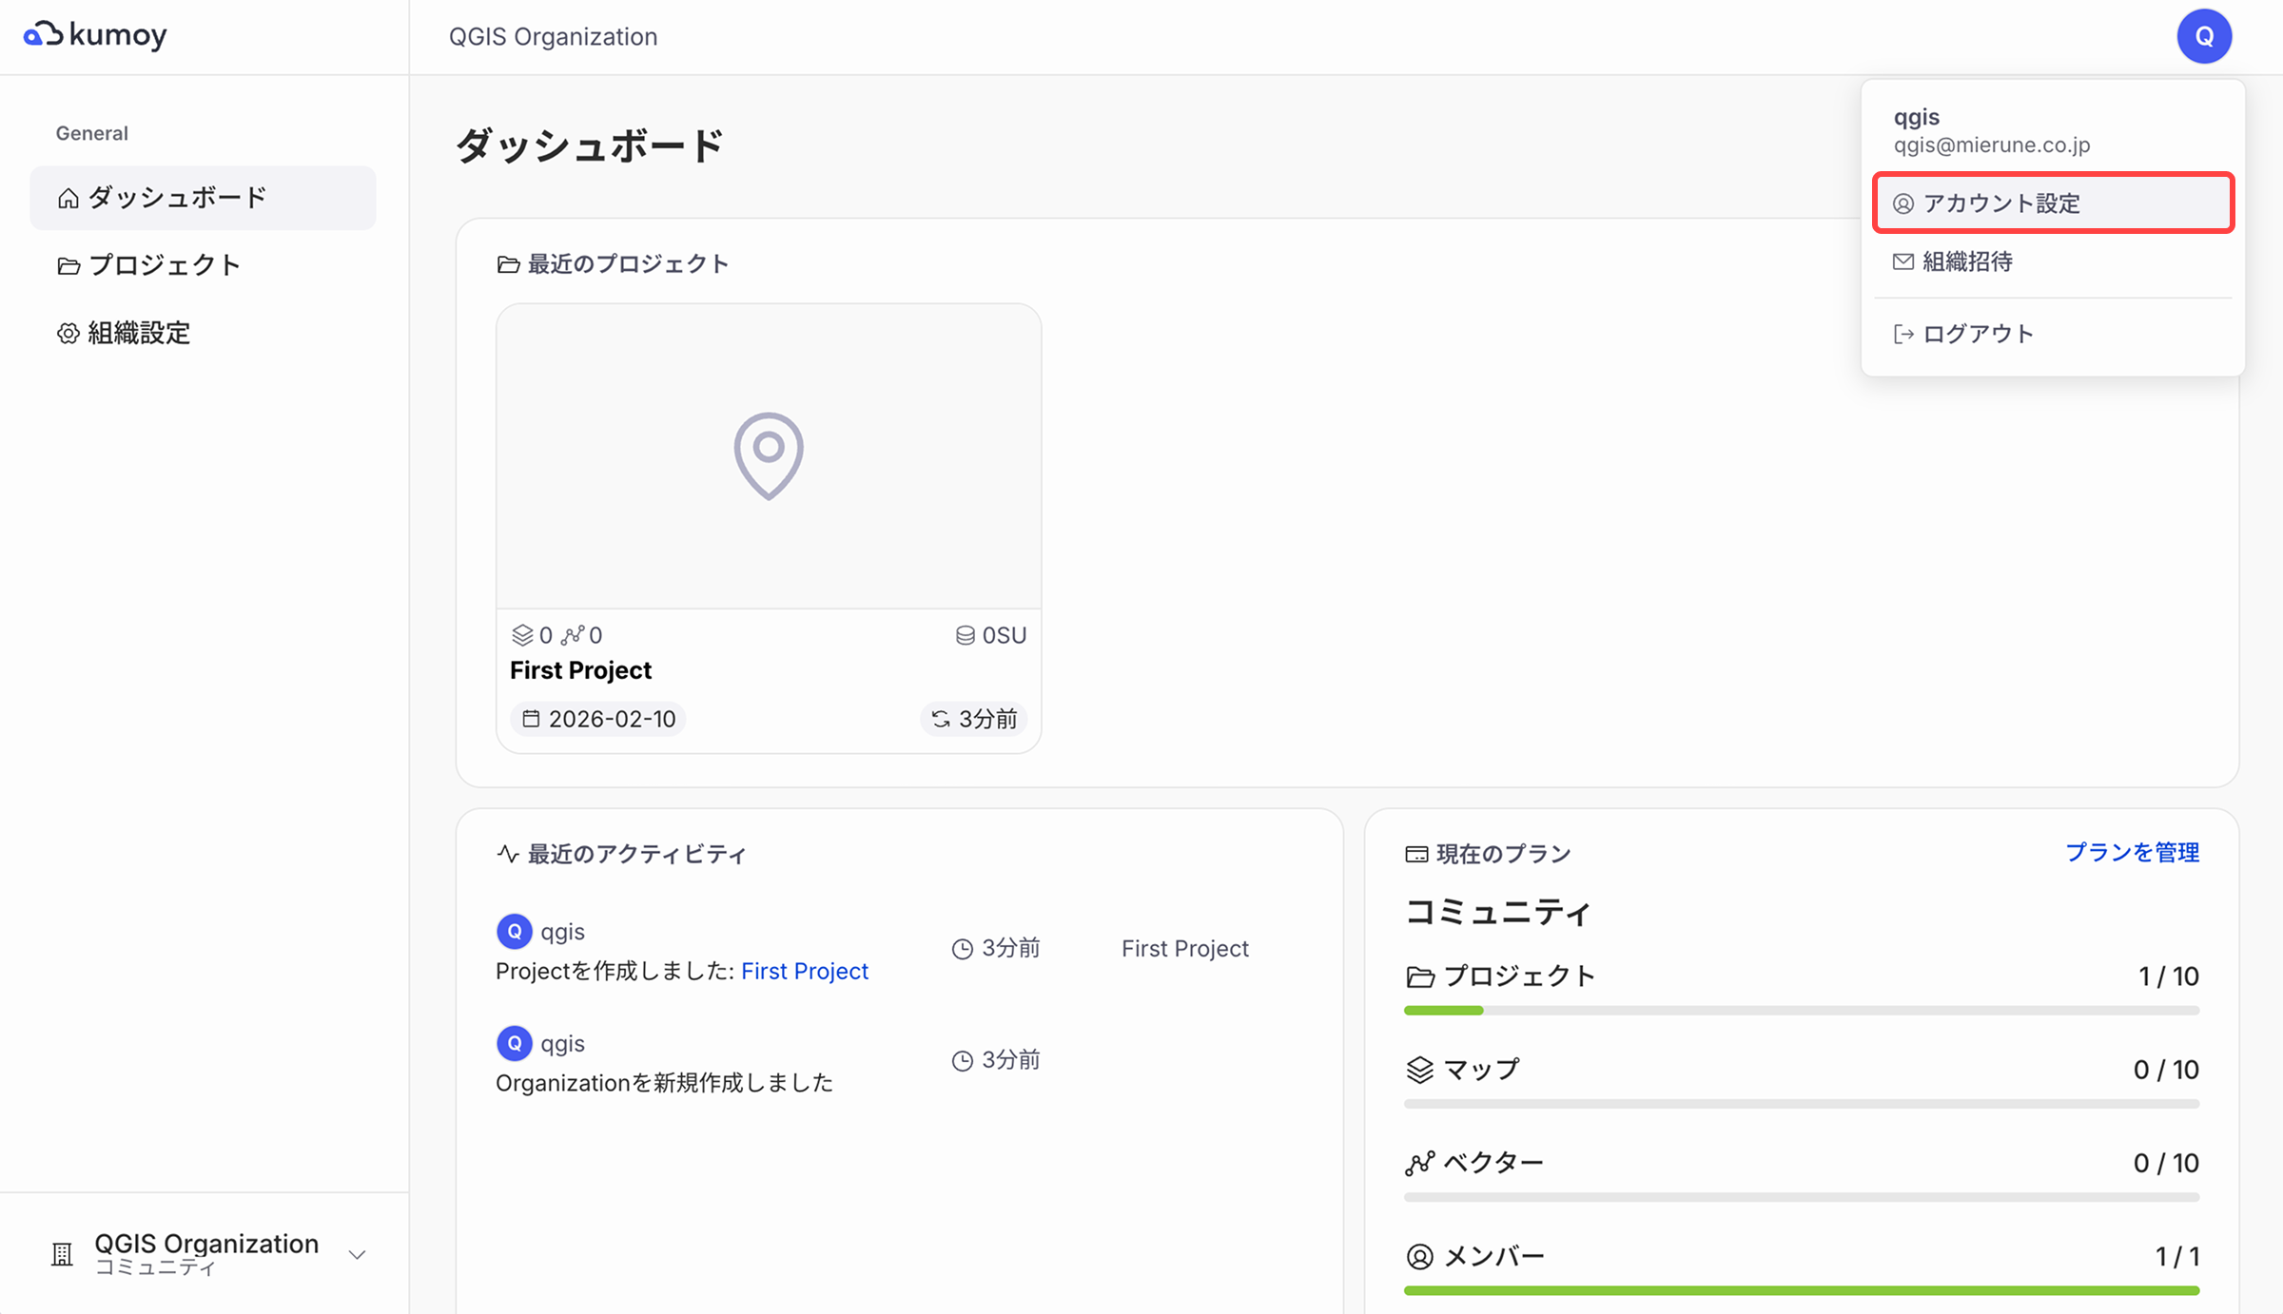
Task: Open the プロジェクト folder icon in sidebar
Action: point(68,265)
